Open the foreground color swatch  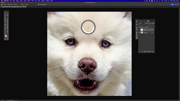tap(6, 36)
